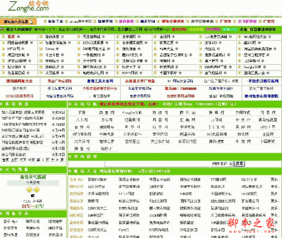Click the yellow icon before 百度
The height and width of the screenshot is (238, 282).
3,37
